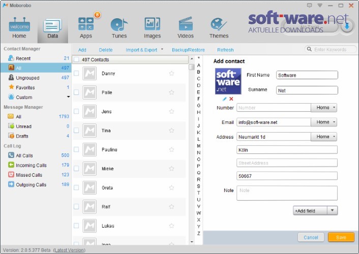
Task: Tick the select-all 497 Contacts checkbox
Action: (76, 59)
